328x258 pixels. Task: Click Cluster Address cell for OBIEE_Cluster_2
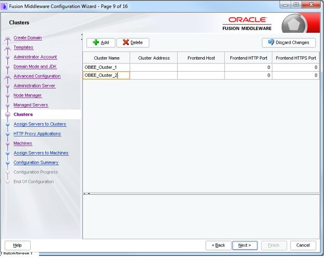coord(154,75)
